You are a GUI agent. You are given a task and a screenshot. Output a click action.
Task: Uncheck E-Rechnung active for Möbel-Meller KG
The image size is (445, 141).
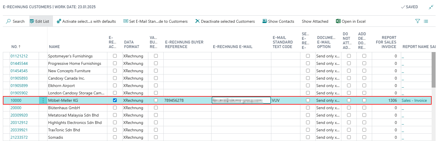pos(115,100)
